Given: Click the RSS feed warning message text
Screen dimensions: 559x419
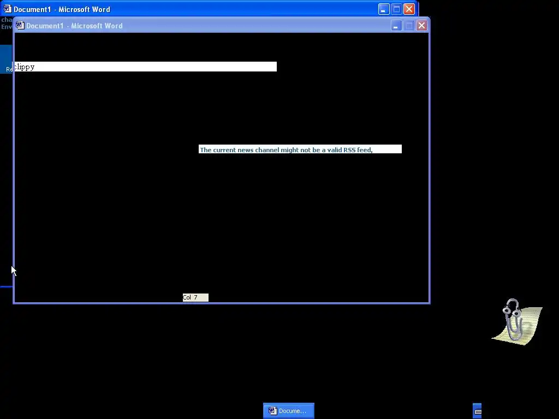Looking at the screenshot, I should coord(286,149).
